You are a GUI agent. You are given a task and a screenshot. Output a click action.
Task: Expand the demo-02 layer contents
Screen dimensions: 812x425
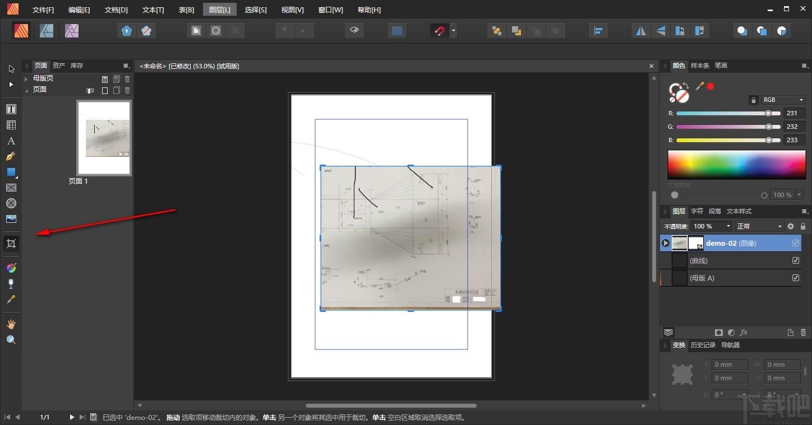[666, 243]
